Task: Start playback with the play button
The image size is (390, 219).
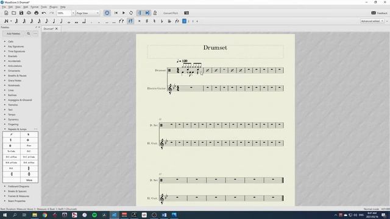Action: click(x=124, y=13)
